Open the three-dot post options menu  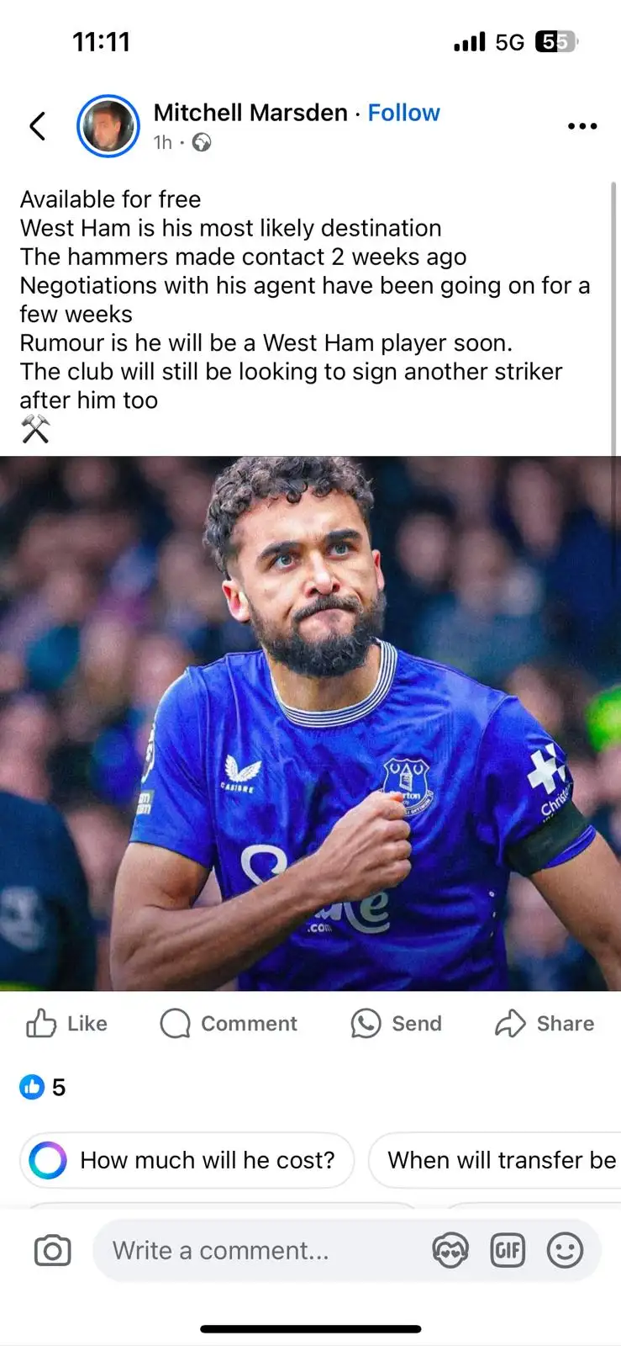pyautogui.click(x=582, y=126)
